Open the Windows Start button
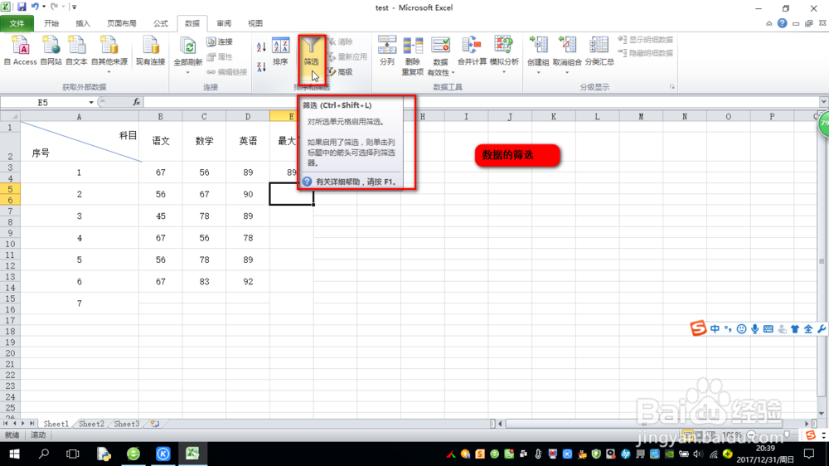 [x=14, y=454]
